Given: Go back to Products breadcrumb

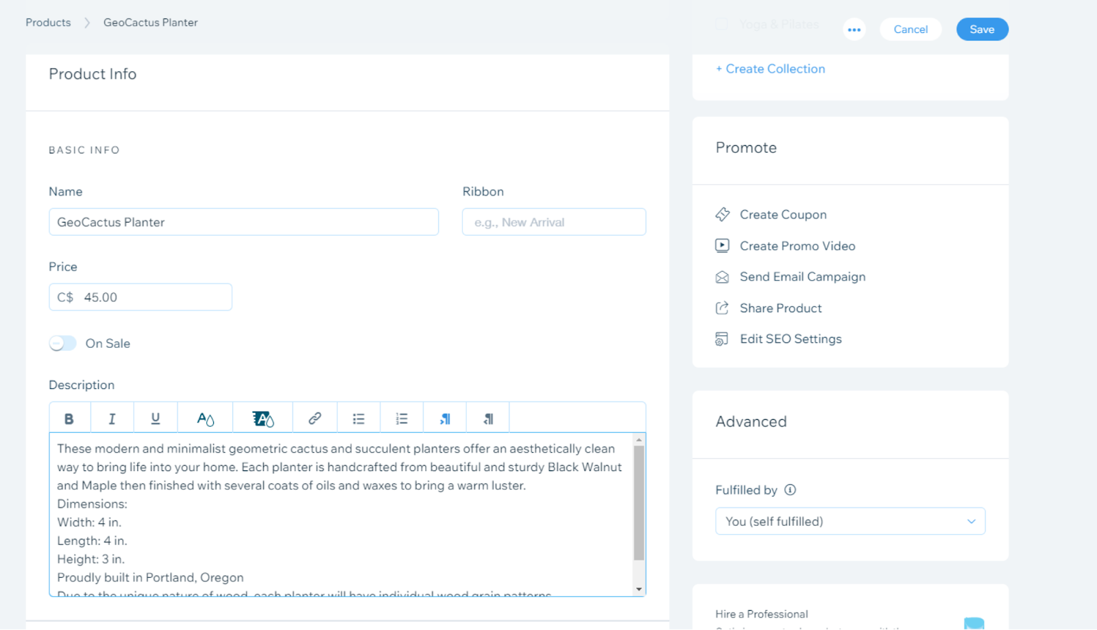Looking at the screenshot, I should point(48,23).
